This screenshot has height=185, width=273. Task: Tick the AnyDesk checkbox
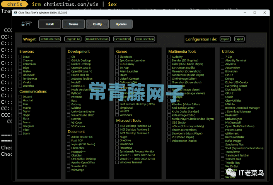point(222,64)
